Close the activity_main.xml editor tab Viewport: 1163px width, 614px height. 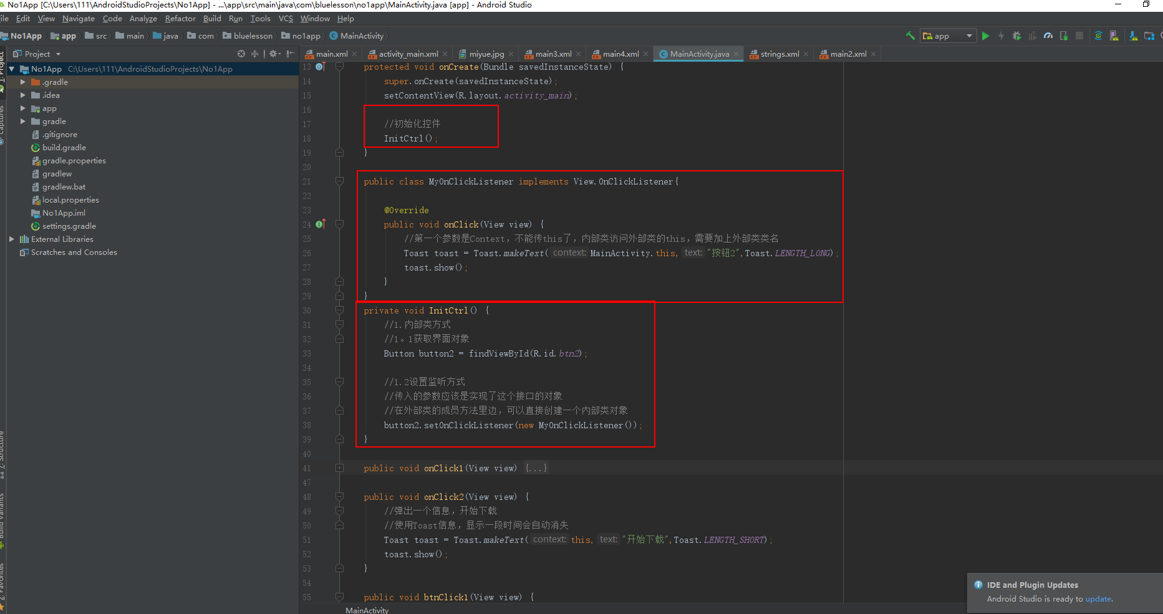pos(445,54)
